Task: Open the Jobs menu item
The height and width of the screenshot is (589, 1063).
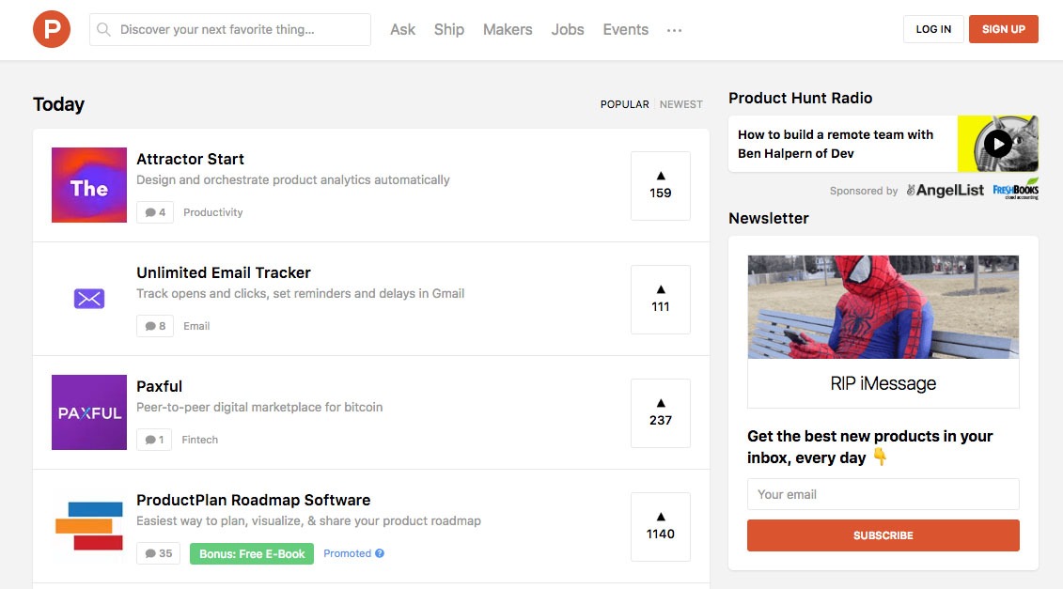Action: tap(567, 29)
